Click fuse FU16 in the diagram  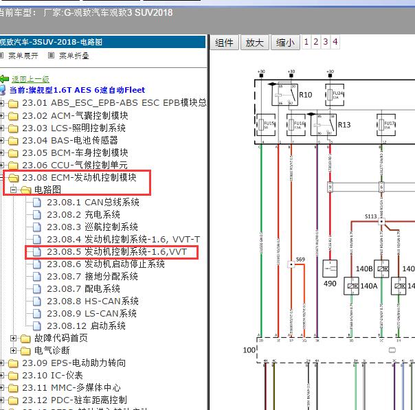click(x=296, y=124)
